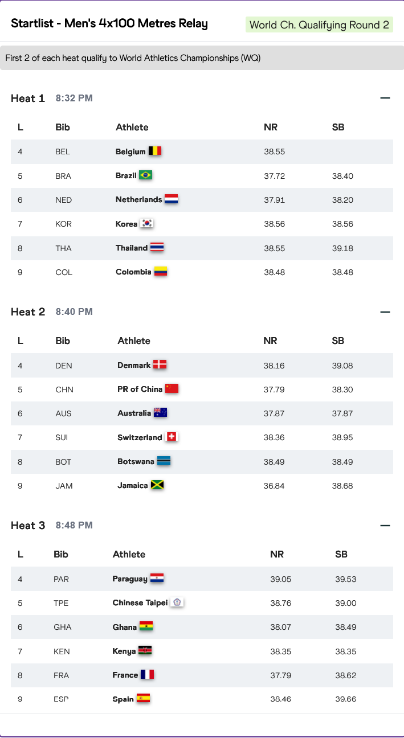Click the Jamaica flag icon

point(157,486)
